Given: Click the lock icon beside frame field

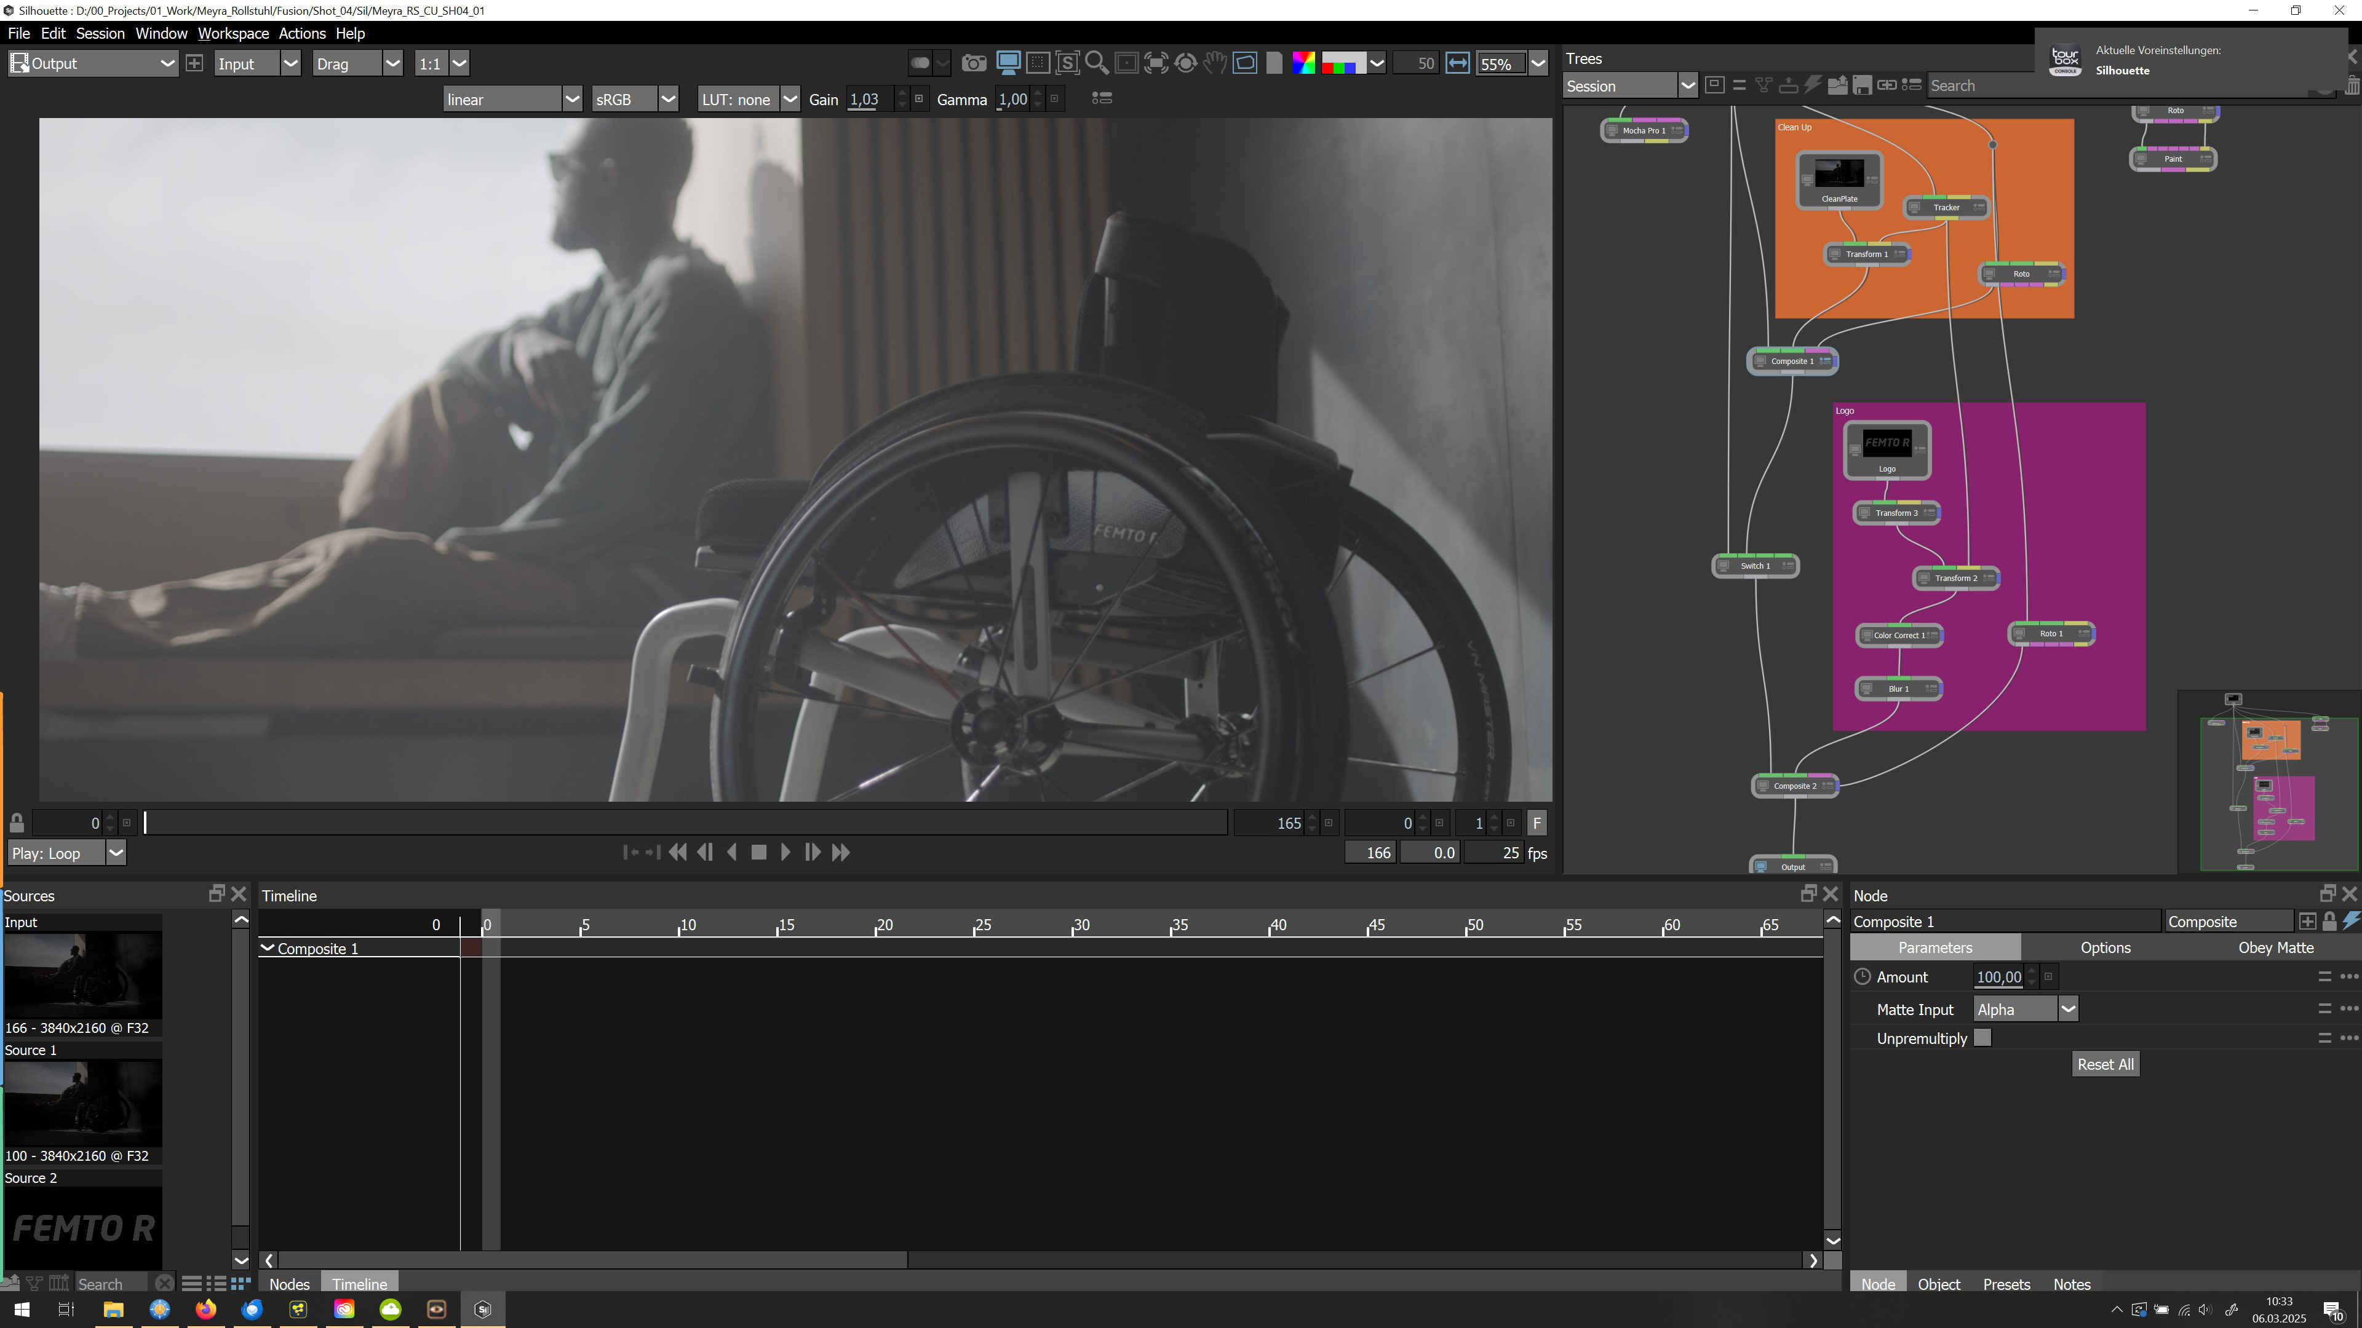Looking at the screenshot, I should point(17,823).
